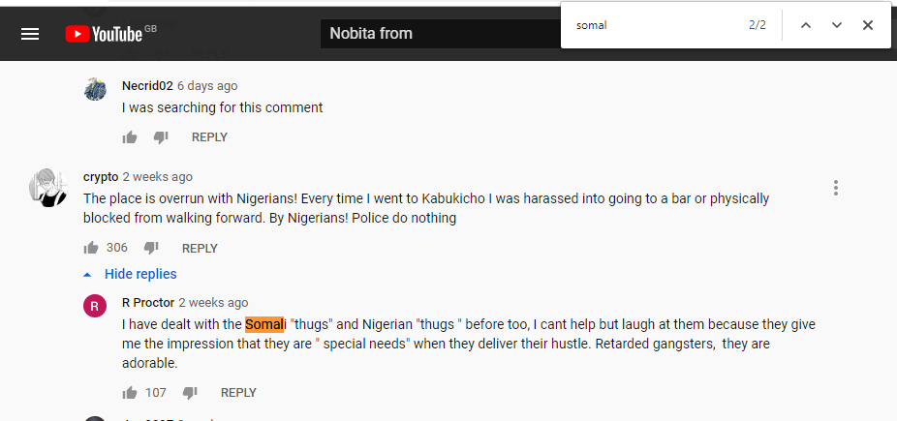Open R Proctor's channel avatar
This screenshot has width=897, height=421.
click(x=95, y=306)
